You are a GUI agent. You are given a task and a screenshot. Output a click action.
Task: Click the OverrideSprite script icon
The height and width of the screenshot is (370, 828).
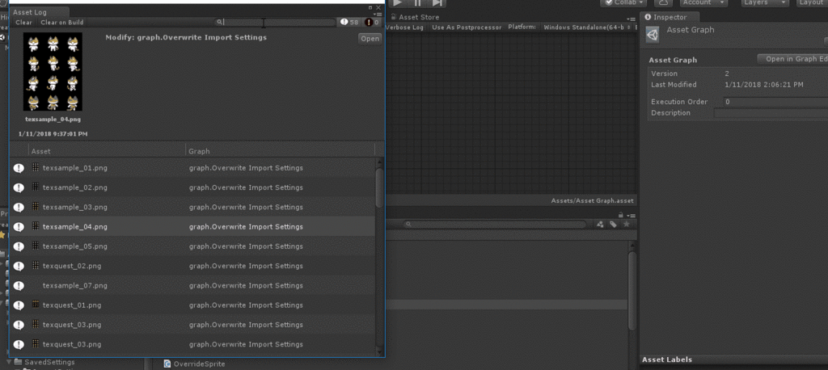[x=167, y=364]
